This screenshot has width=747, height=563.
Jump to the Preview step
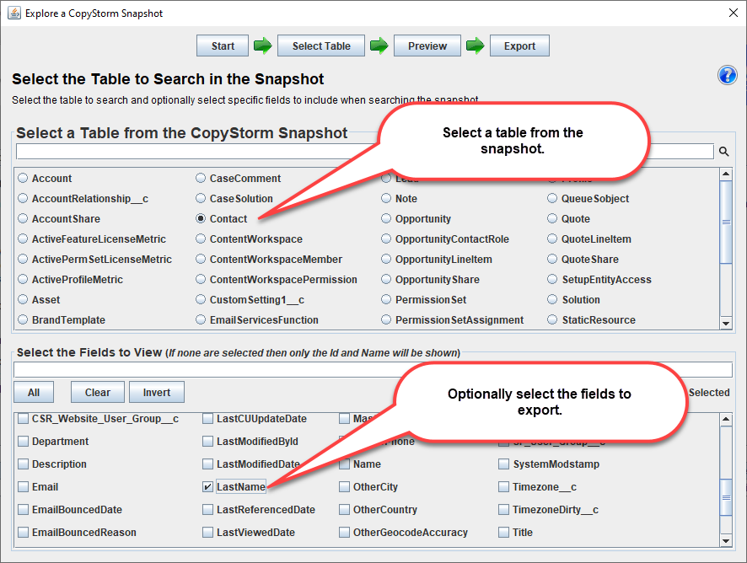pos(427,46)
